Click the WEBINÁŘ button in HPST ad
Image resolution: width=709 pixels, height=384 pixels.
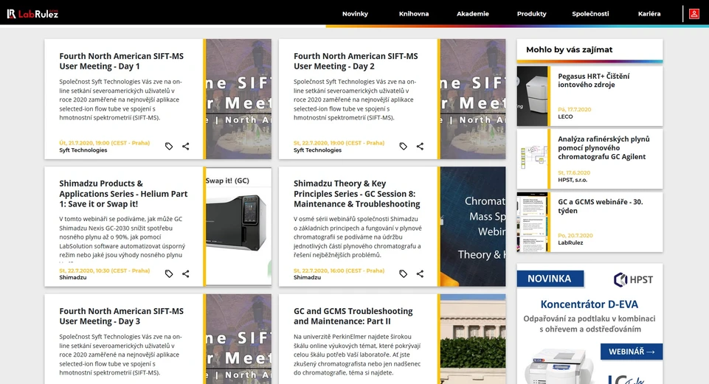click(x=631, y=352)
